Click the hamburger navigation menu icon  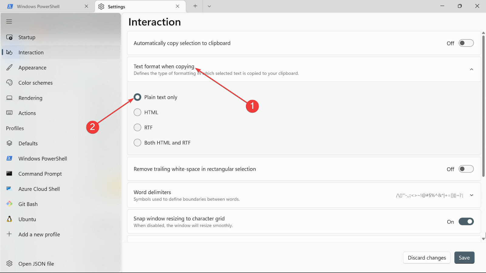click(x=9, y=22)
